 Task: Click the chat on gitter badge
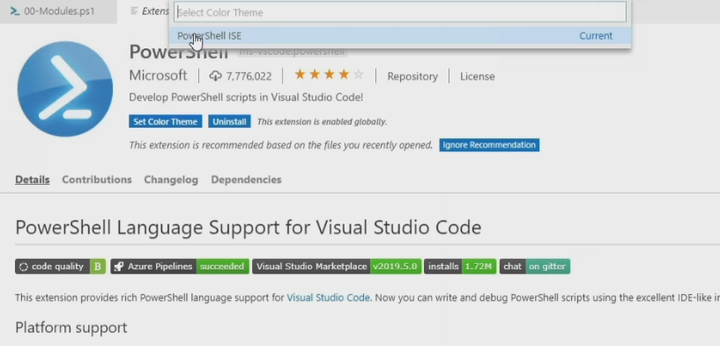pyautogui.click(x=534, y=267)
